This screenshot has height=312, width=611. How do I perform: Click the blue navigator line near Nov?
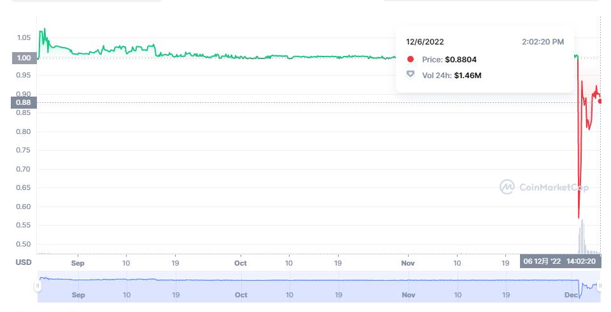[x=408, y=280]
